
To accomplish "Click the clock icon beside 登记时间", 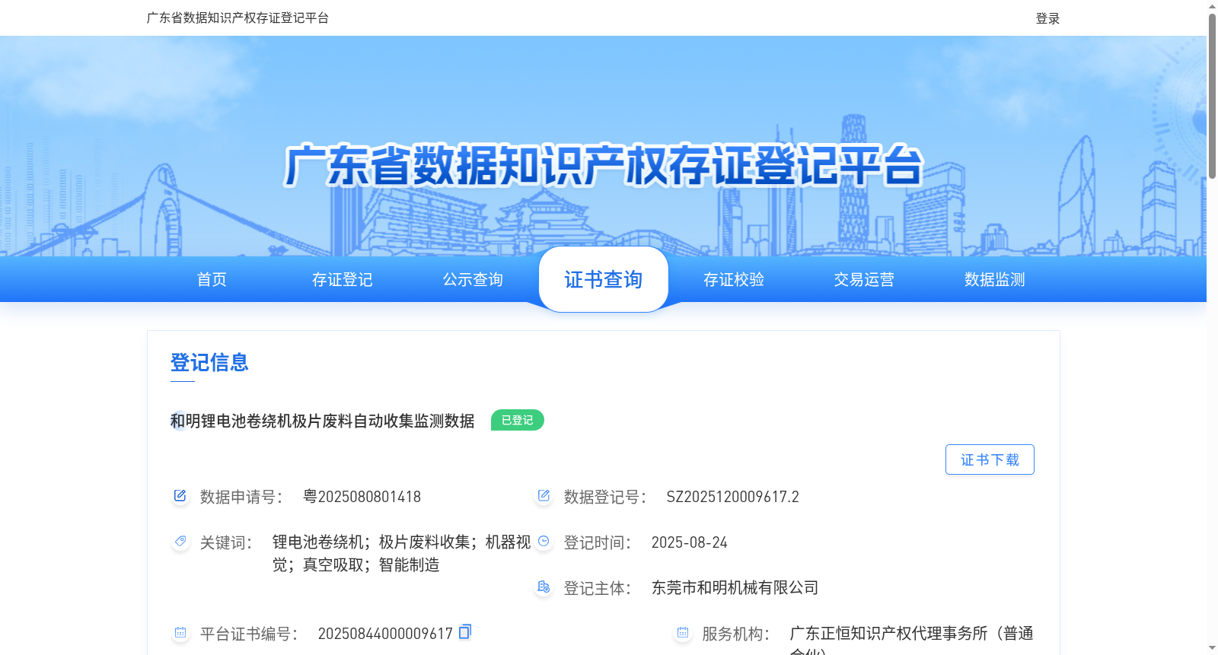I will click(x=544, y=542).
